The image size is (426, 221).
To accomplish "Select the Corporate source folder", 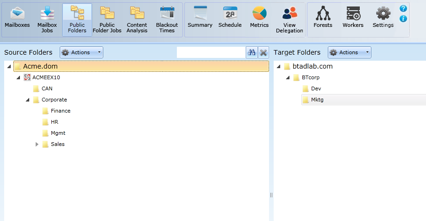I will tap(54, 100).
